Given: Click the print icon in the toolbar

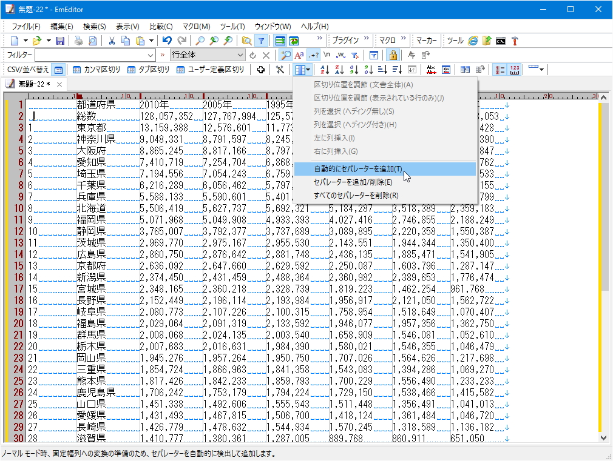Looking at the screenshot, I should pyautogui.click(x=78, y=40).
